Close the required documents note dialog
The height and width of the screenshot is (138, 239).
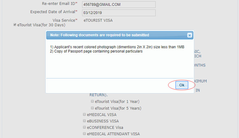[x=189, y=35]
